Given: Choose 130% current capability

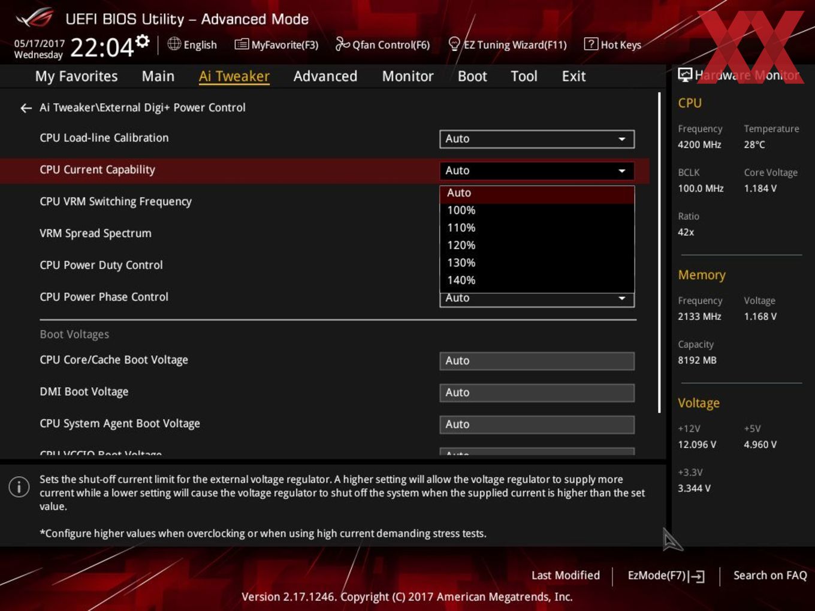Looking at the screenshot, I should point(537,262).
